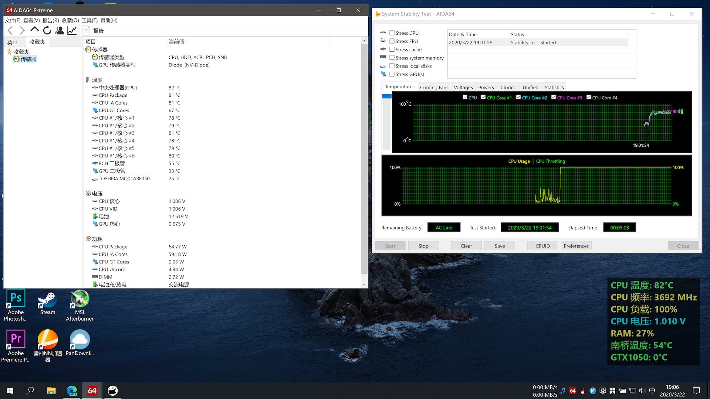Open stability test Preferences
710x399 pixels.
coord(576,246)
